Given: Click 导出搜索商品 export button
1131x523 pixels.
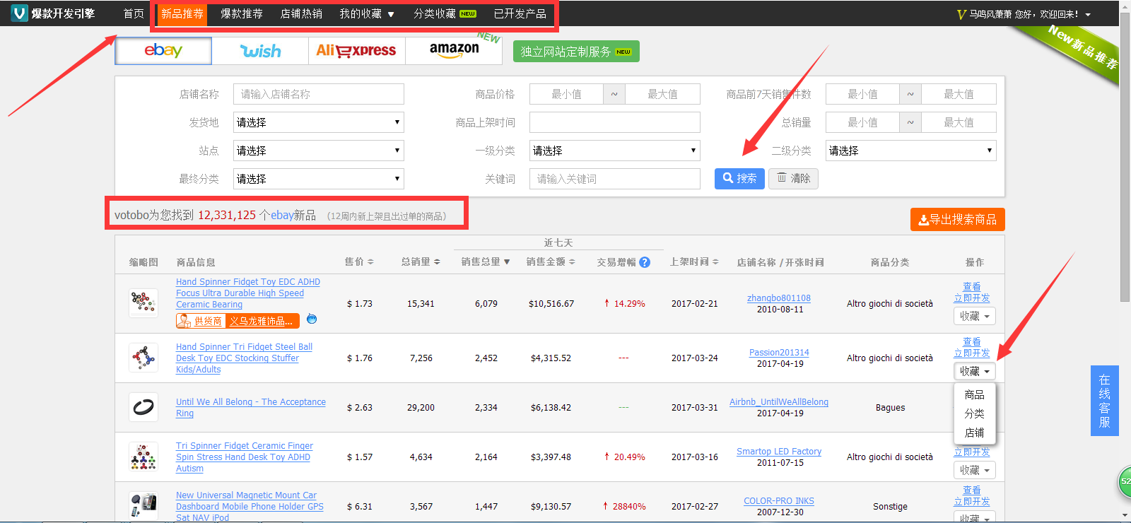Looking at the screenshot, I should click(958, 220).
